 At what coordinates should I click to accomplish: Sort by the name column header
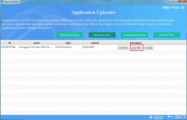click(37, 43)
